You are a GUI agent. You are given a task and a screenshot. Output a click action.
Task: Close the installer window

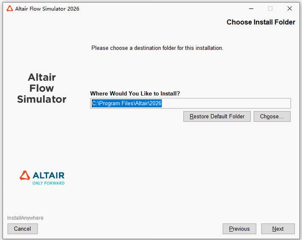pyautogui.click(x=290, y=9)
